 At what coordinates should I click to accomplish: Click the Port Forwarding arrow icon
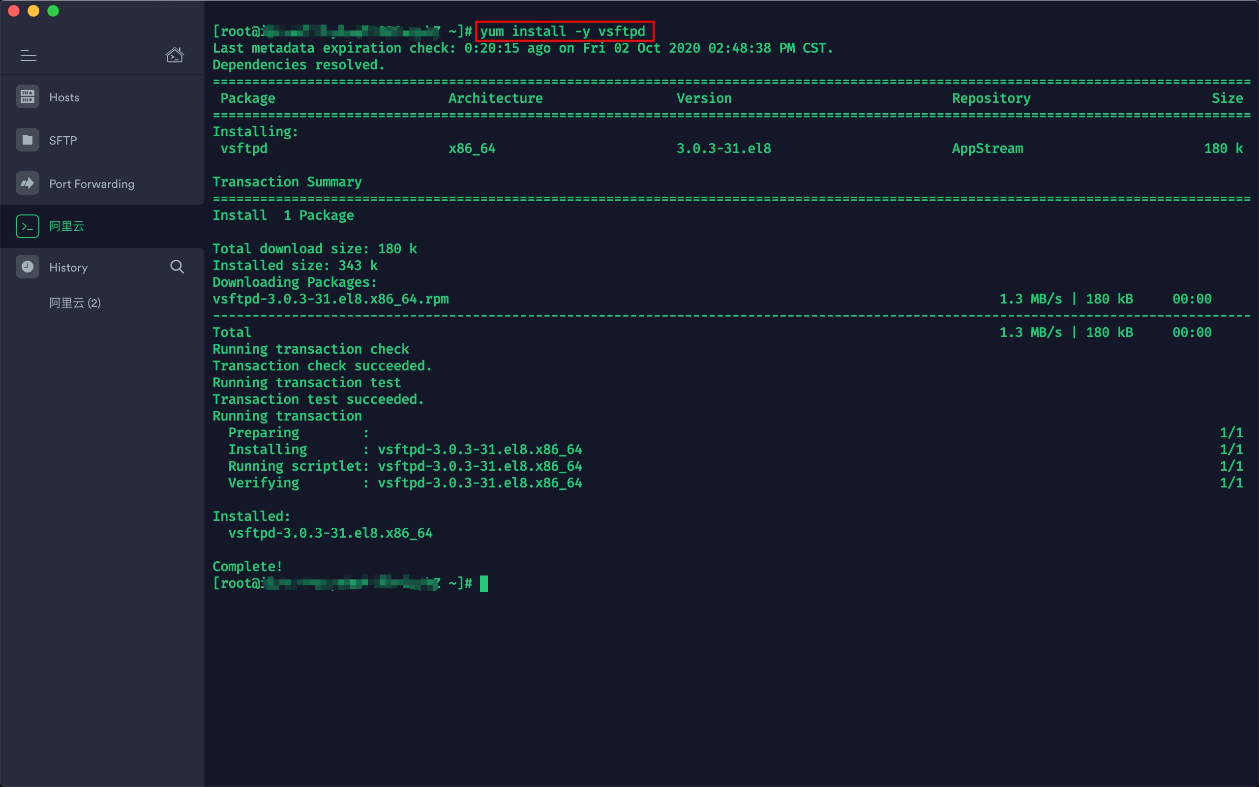point(27,183)
